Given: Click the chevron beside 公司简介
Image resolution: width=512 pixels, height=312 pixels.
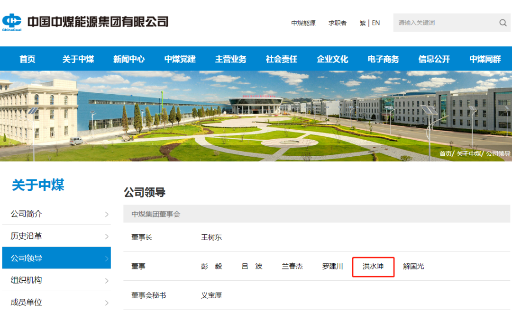Looking at the screenshot, I should click(107, 214).
